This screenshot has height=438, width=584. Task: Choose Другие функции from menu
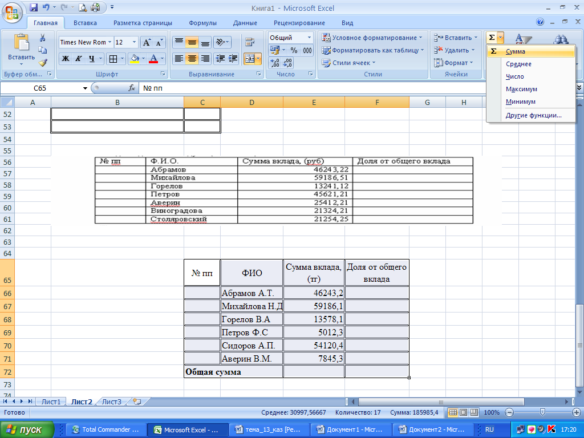[531, 115]
